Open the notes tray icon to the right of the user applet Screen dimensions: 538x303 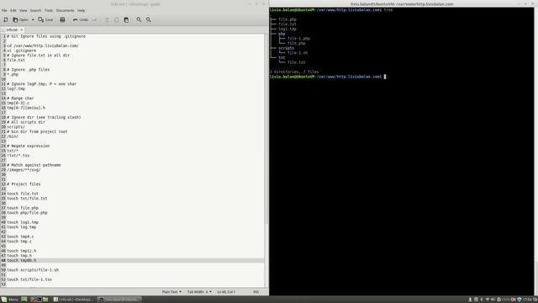click(476, 300)
